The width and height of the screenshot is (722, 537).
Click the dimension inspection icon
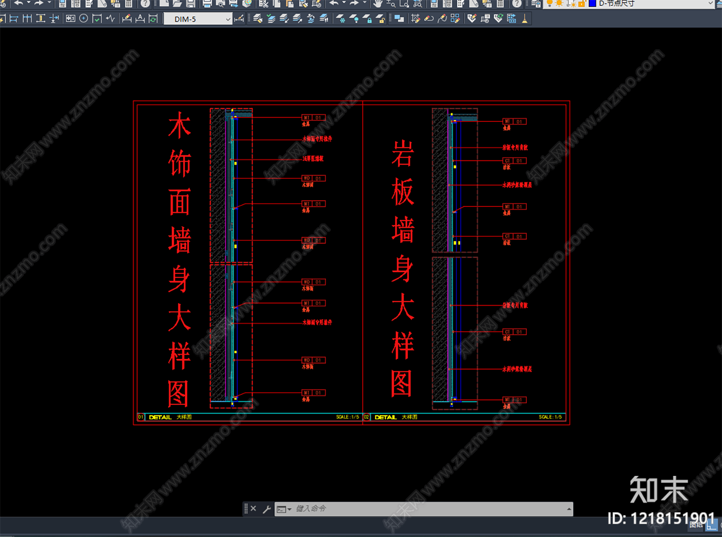click(x=97, y=19)
